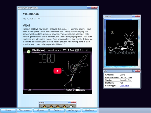Image resolution: width=151 pixels, height=113 pixels.
Task: Click the first flame rating icon
Action: (x=44, y=106)
